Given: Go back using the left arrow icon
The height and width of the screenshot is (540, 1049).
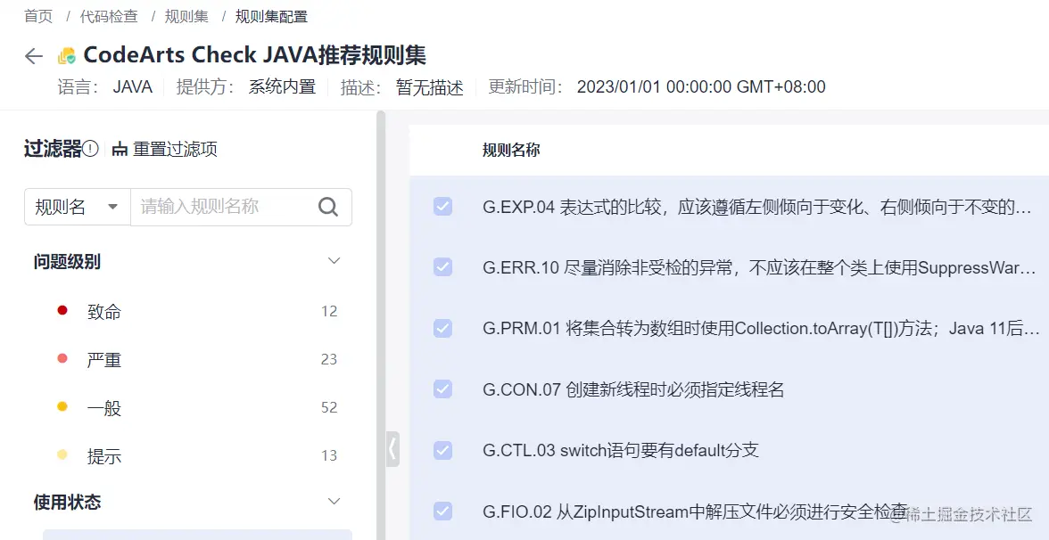Looking at the screenshot, I should [x=34, y=56].
